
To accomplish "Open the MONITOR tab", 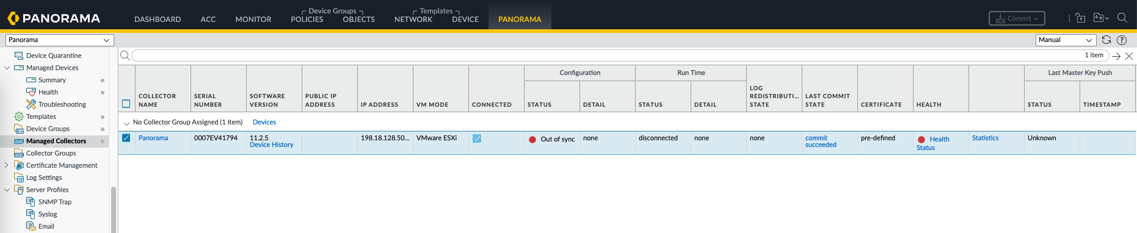I will click(253, 20).
